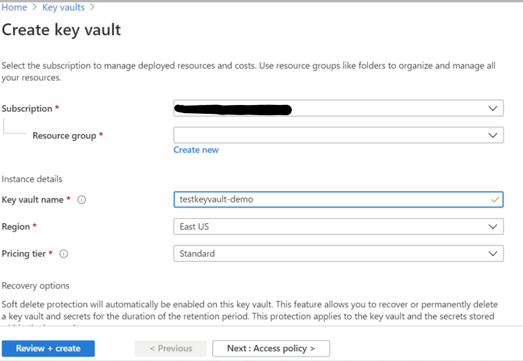This screenshot has width=523, height=361.
Task: Click the green checkmark in the name field
Action: [494, 200]
